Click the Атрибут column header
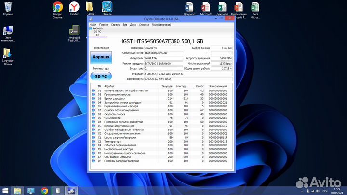Viewport: 347px width, 195px height. coord(131,86)
